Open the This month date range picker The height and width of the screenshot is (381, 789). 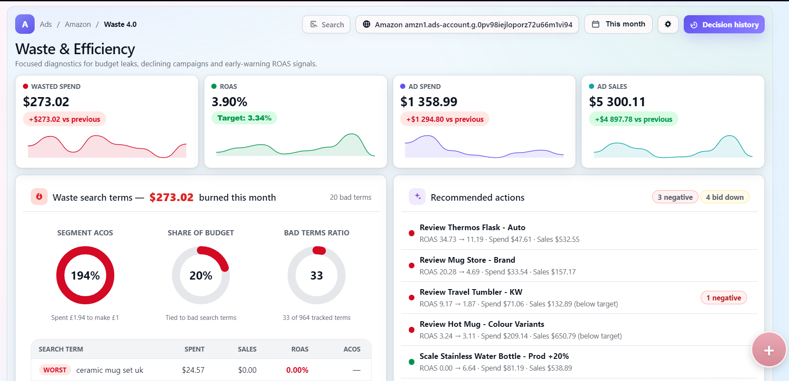[618, 24]
